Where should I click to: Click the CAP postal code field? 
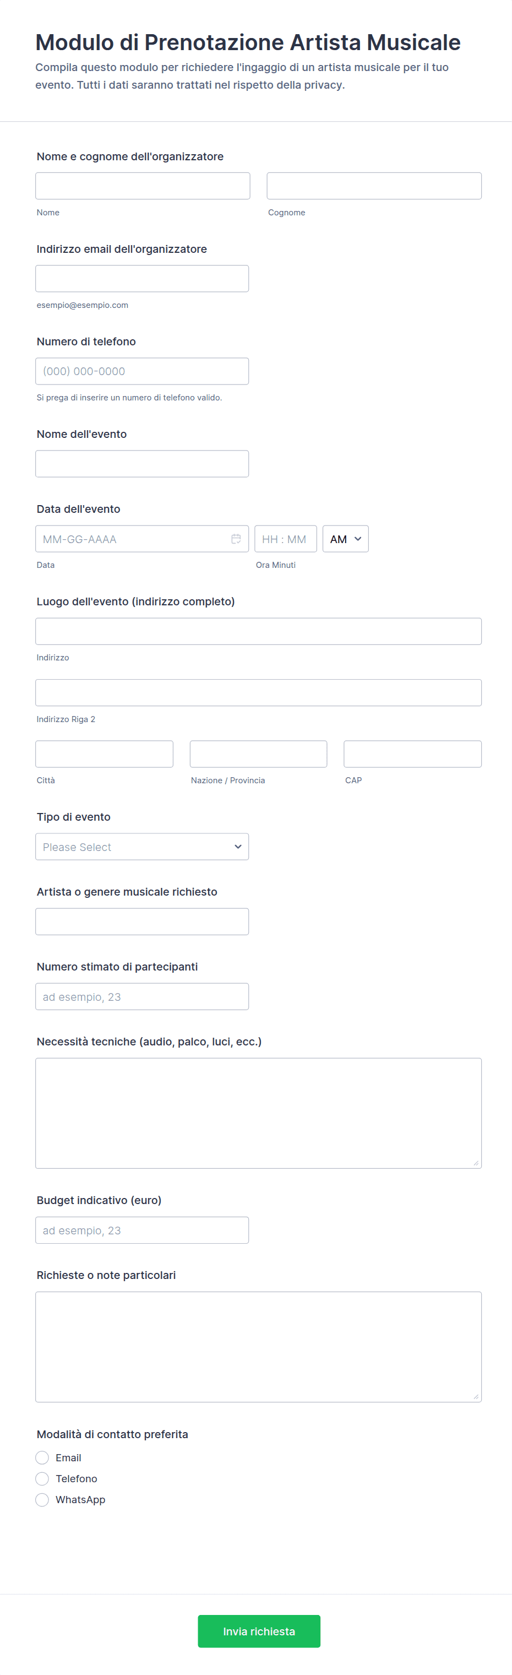coord(412,754)
